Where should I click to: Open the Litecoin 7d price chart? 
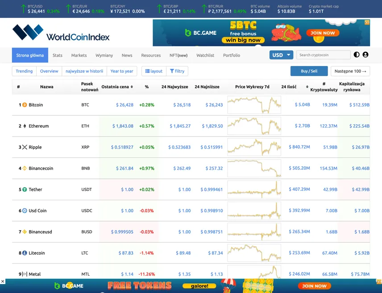click(x=254, y=253)
